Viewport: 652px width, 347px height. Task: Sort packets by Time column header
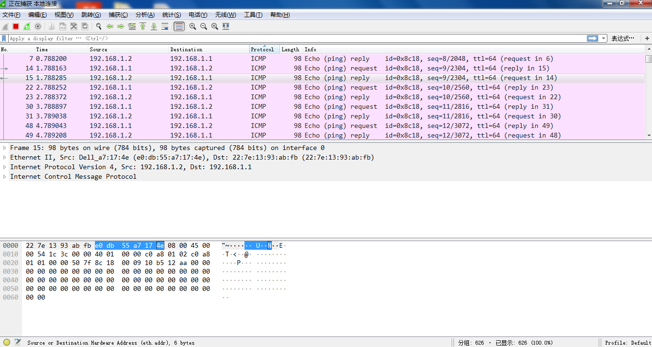(x=61, y=49)
